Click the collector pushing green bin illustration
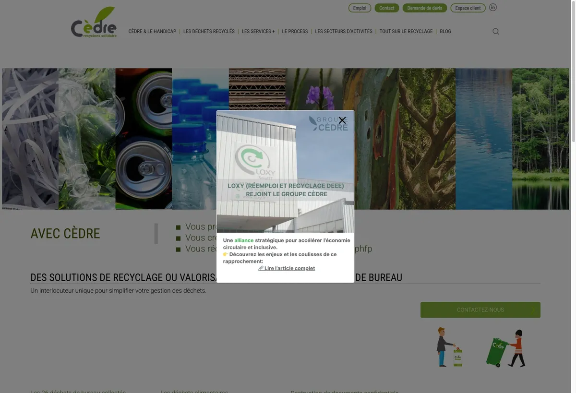 coord(506,348)
